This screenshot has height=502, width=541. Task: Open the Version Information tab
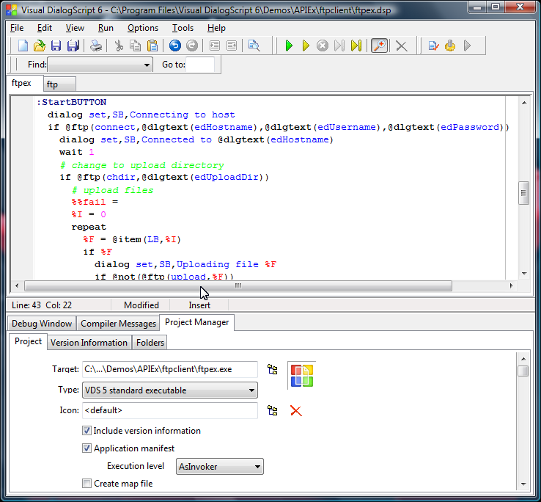(x=89, y=343)
